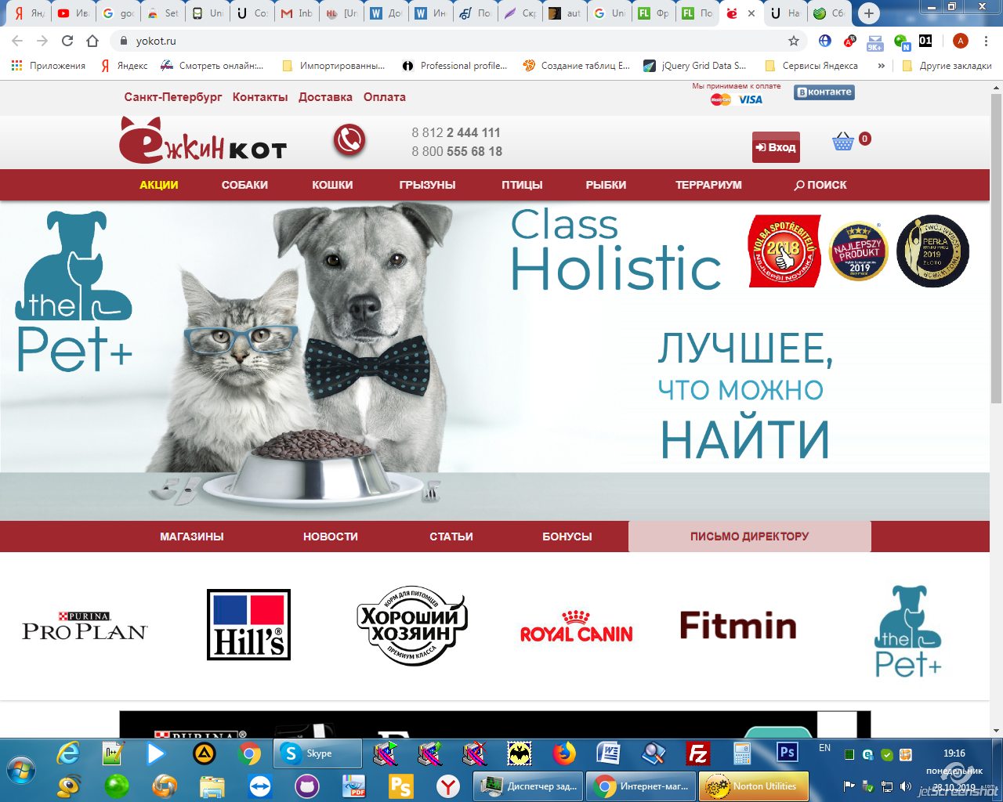Click the Pet+ Class Holistic banner
Viewport: 1003px width, 802px height.
495,360
